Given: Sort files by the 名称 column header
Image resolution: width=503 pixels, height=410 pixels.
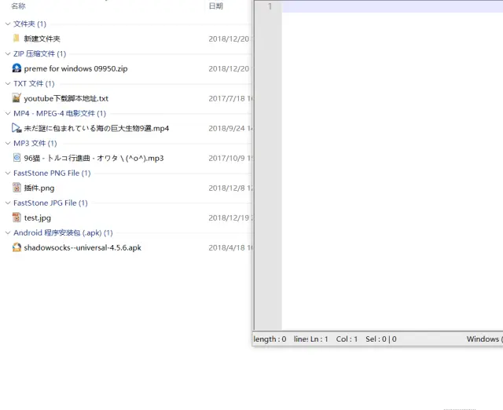Looking at the screenshot, I should [18, 5].
